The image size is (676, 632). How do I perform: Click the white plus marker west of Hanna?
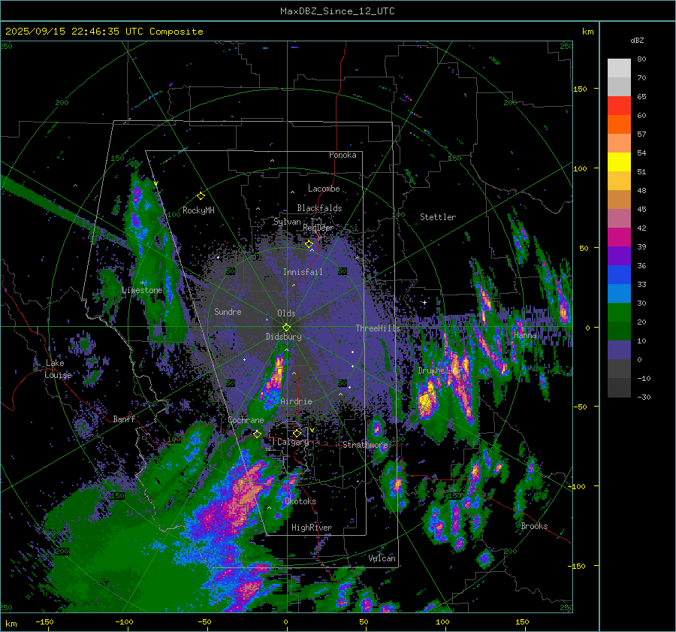[424, 302]
